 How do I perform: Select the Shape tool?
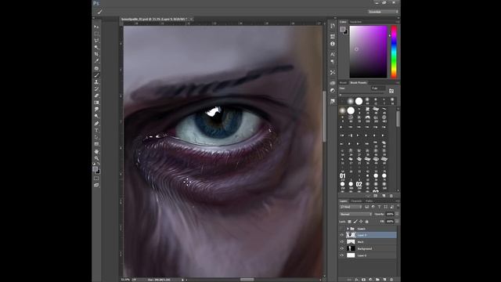96,144
